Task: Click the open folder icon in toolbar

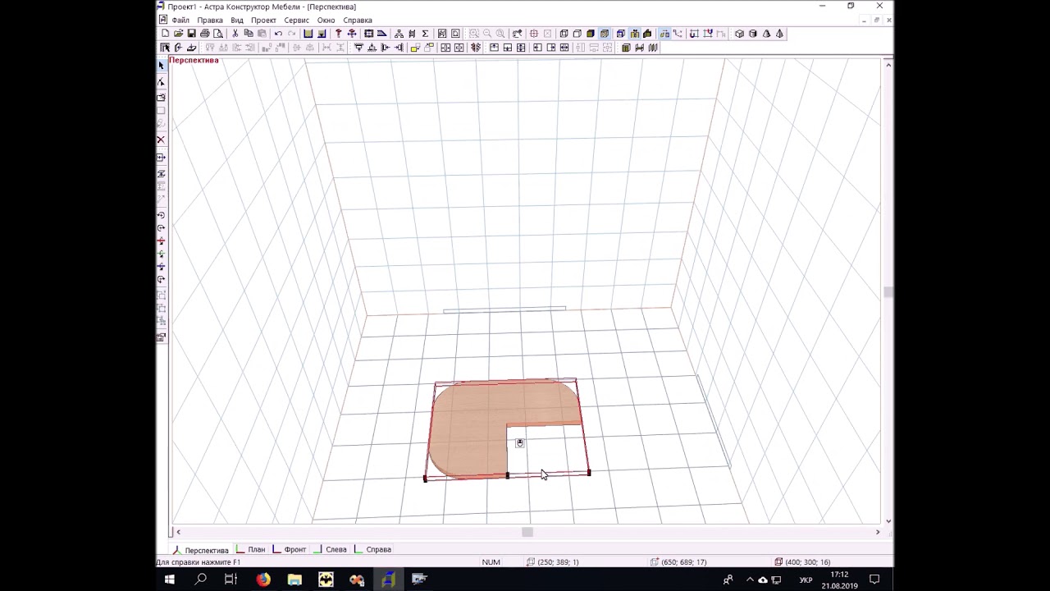Action: click(x=178, y=34)
